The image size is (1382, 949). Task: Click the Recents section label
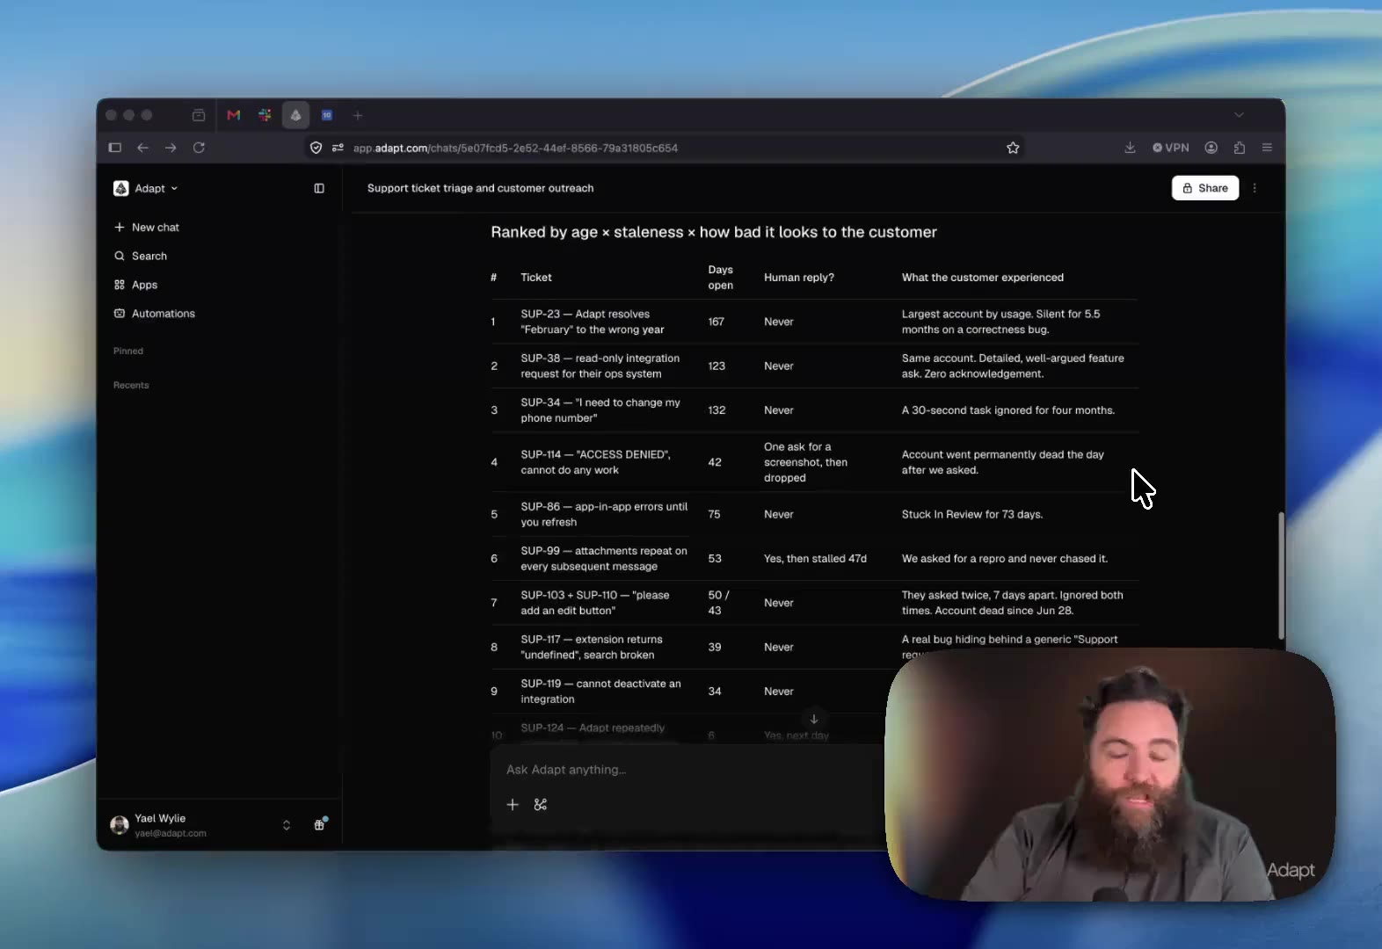point(131,385)
